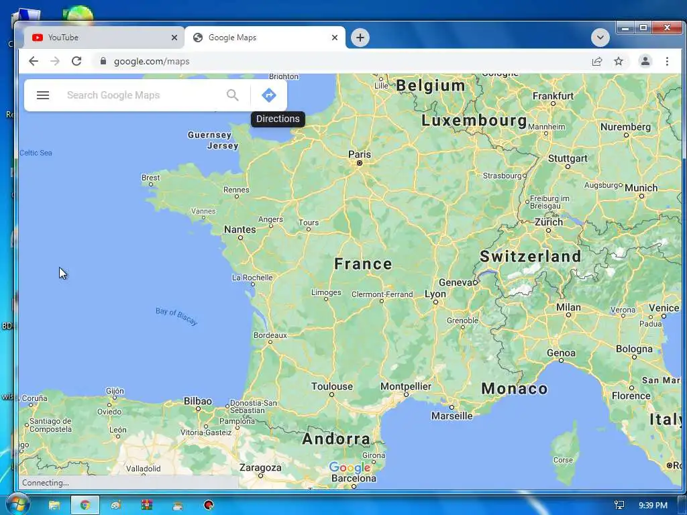
Task: Click the 9:39 PM taskbar clock
Action: (x=653, y=506)
